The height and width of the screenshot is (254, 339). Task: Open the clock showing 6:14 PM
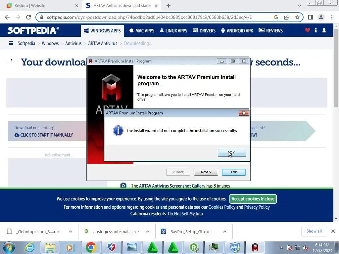[x=322, y=248]
